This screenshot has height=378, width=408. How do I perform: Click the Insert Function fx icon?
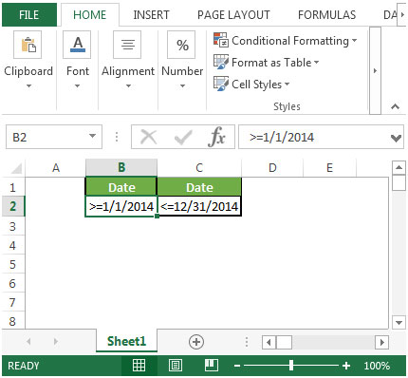(217, 137)
